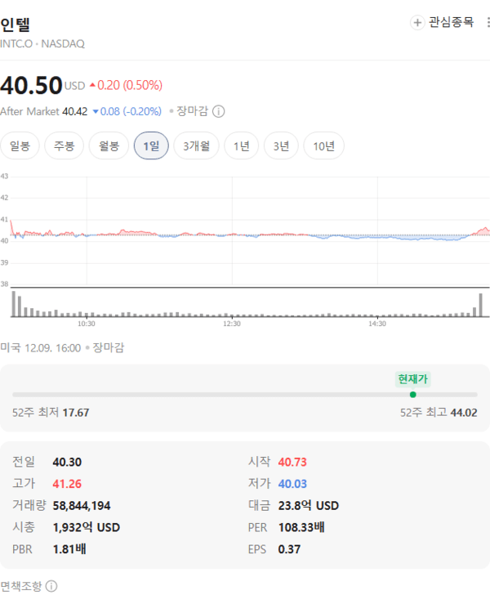
Task: Select the 3개월 chart range
Action: pyautogui.click(x=196, y=145)
